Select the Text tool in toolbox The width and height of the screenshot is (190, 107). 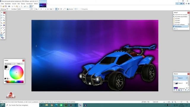1,35
